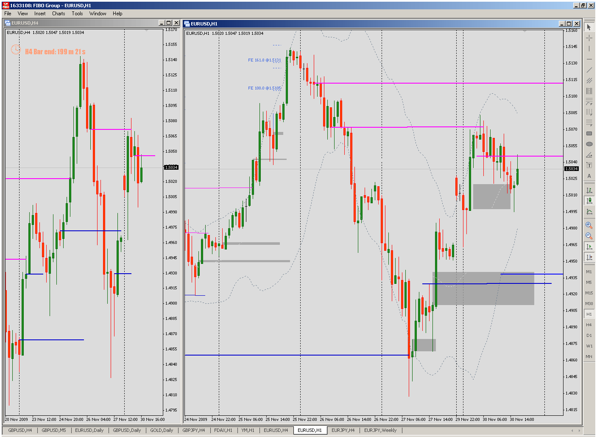Click the MN timeframe button
597x437 pixels.
589,356
